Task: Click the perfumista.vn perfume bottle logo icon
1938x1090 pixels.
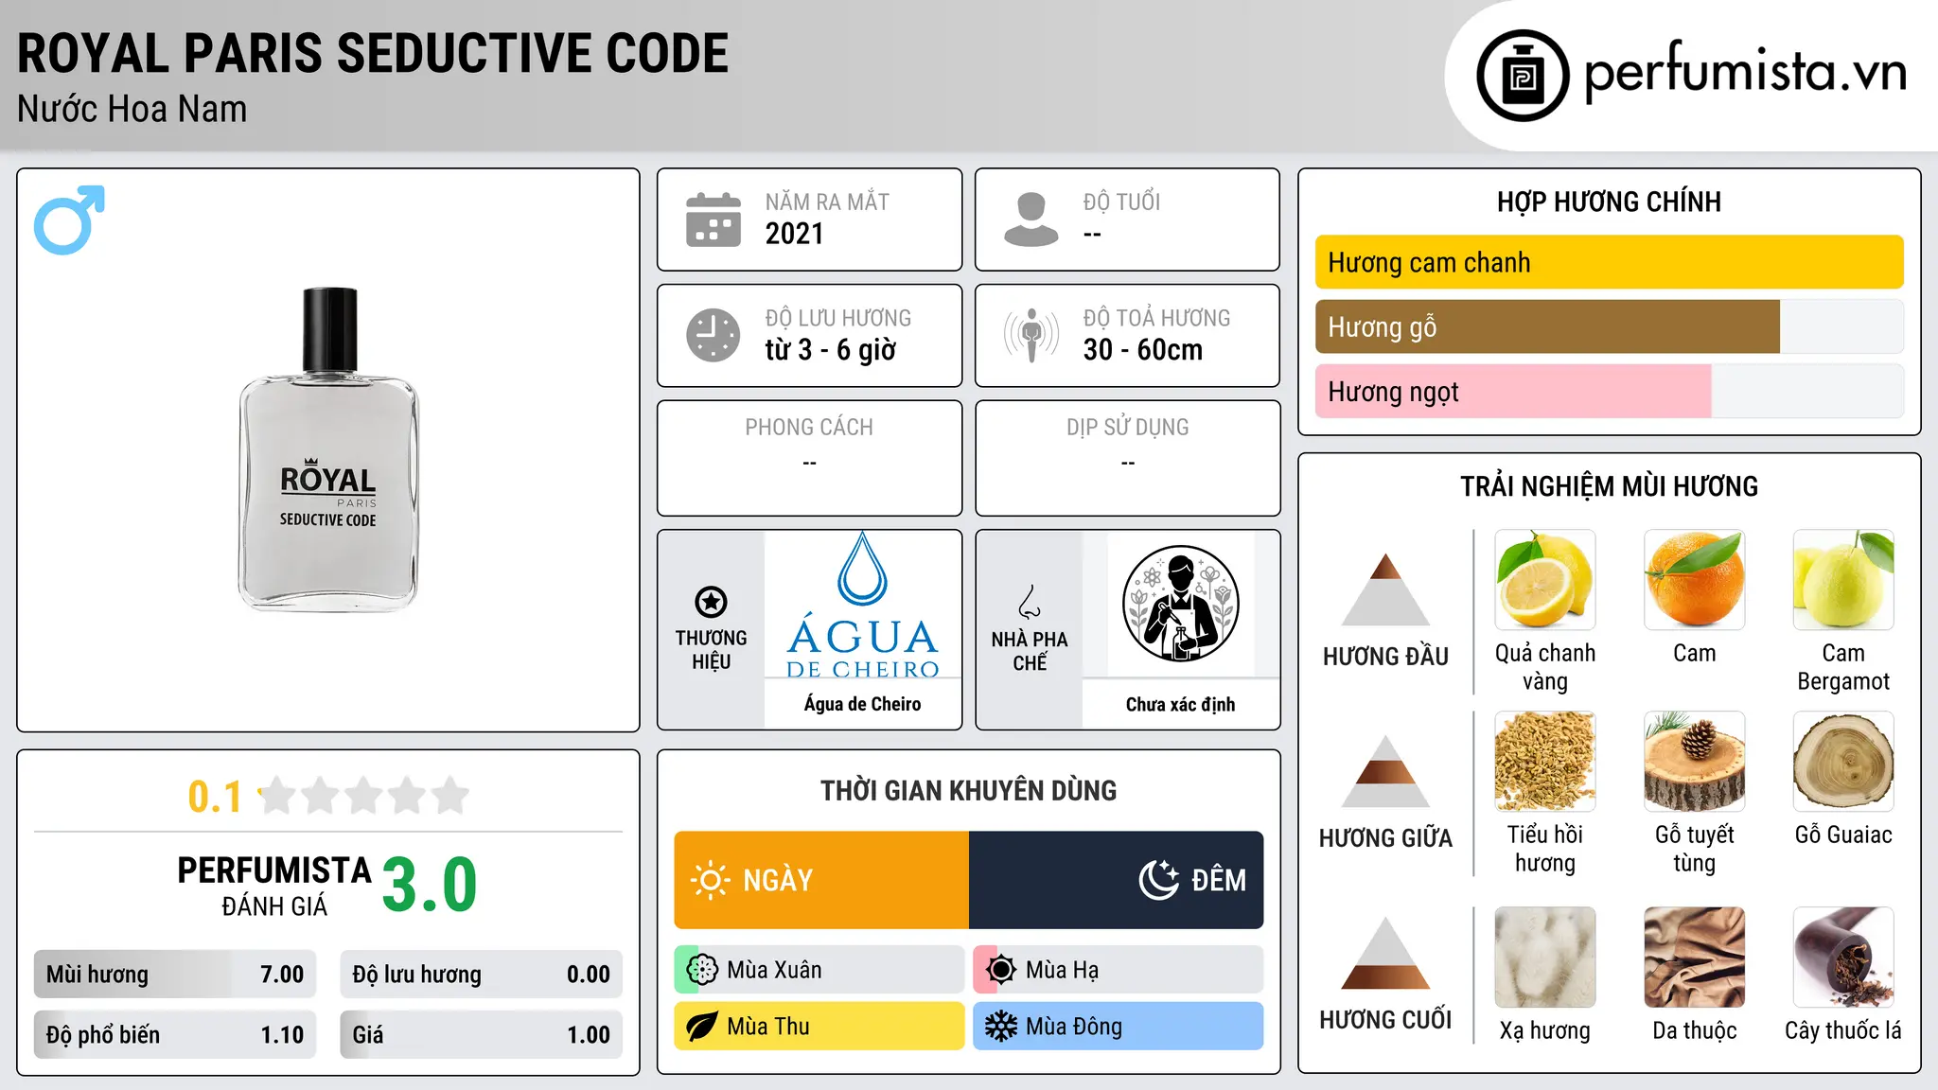Action: pos(1523,76)
